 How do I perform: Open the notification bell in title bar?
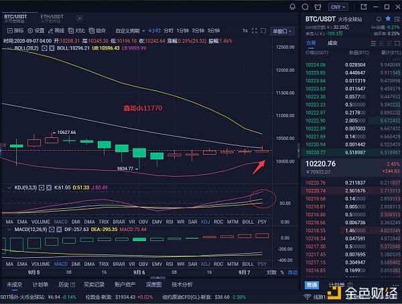(292, 7)
